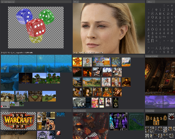Select the wheat field with cypresses painting
The image size is (175, 139).
tap(126, 62)
